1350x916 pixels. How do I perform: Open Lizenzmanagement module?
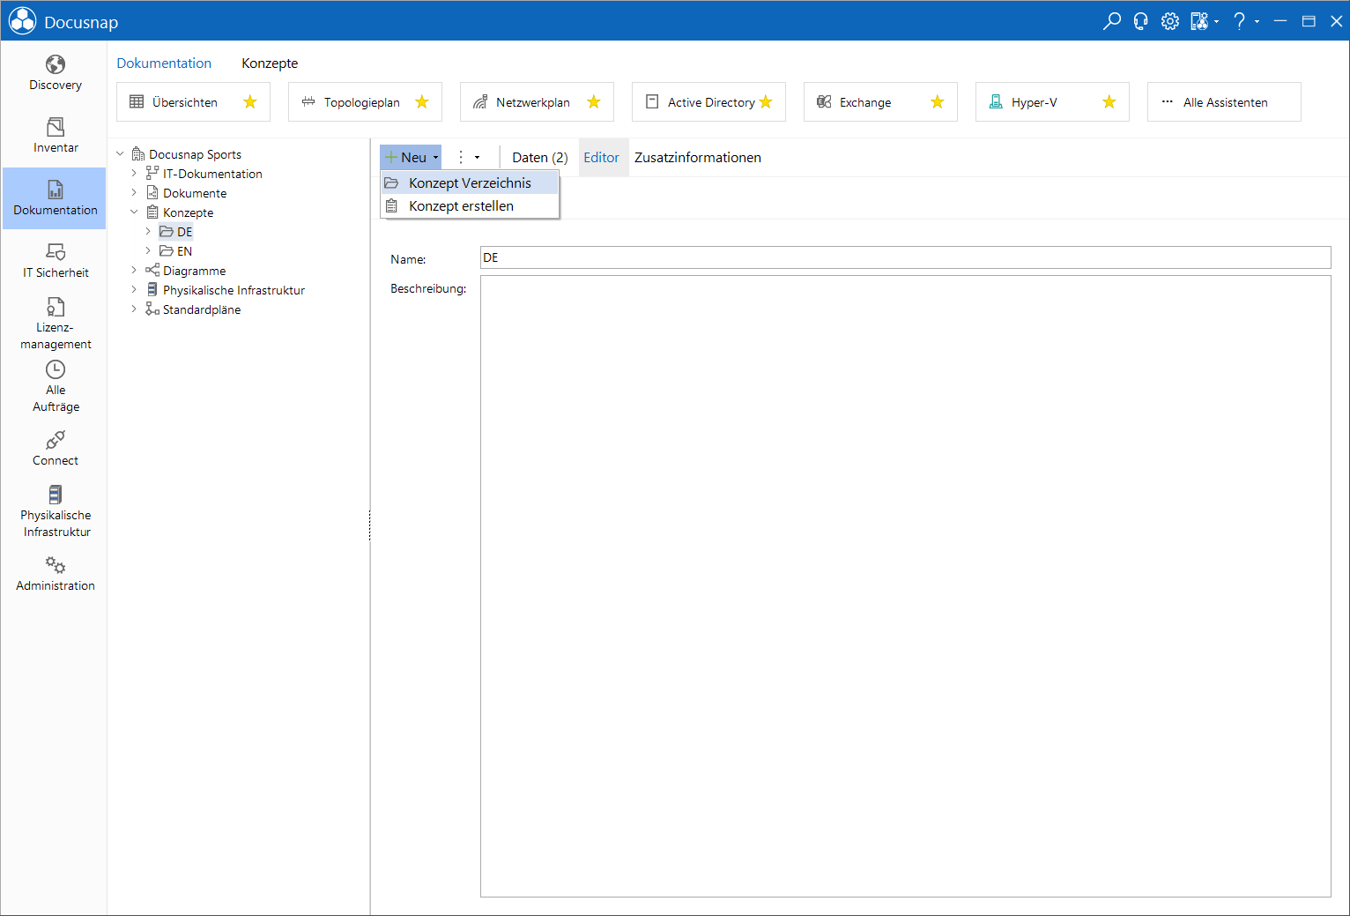pyautogui.click(x=55, y=324)
